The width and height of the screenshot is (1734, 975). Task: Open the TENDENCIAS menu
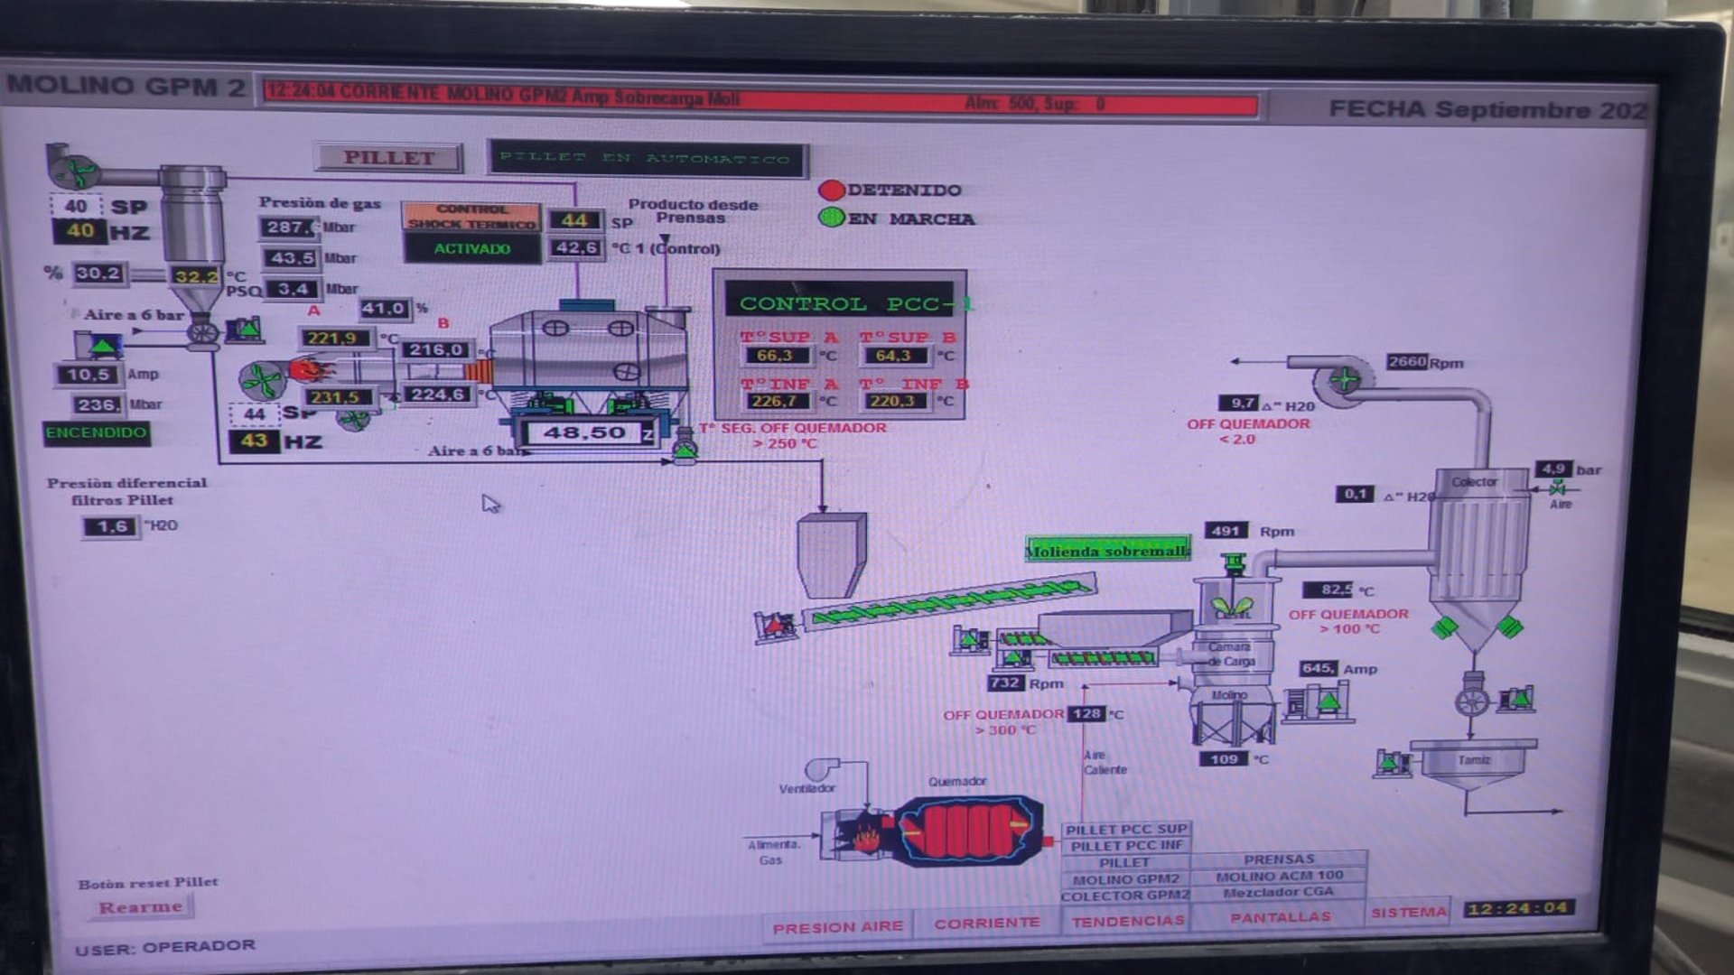1127,922
